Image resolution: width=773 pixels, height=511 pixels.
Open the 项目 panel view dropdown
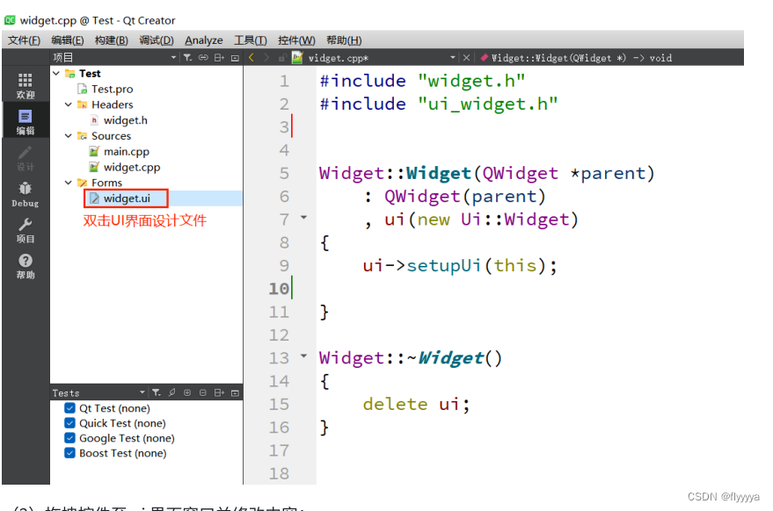173,58
